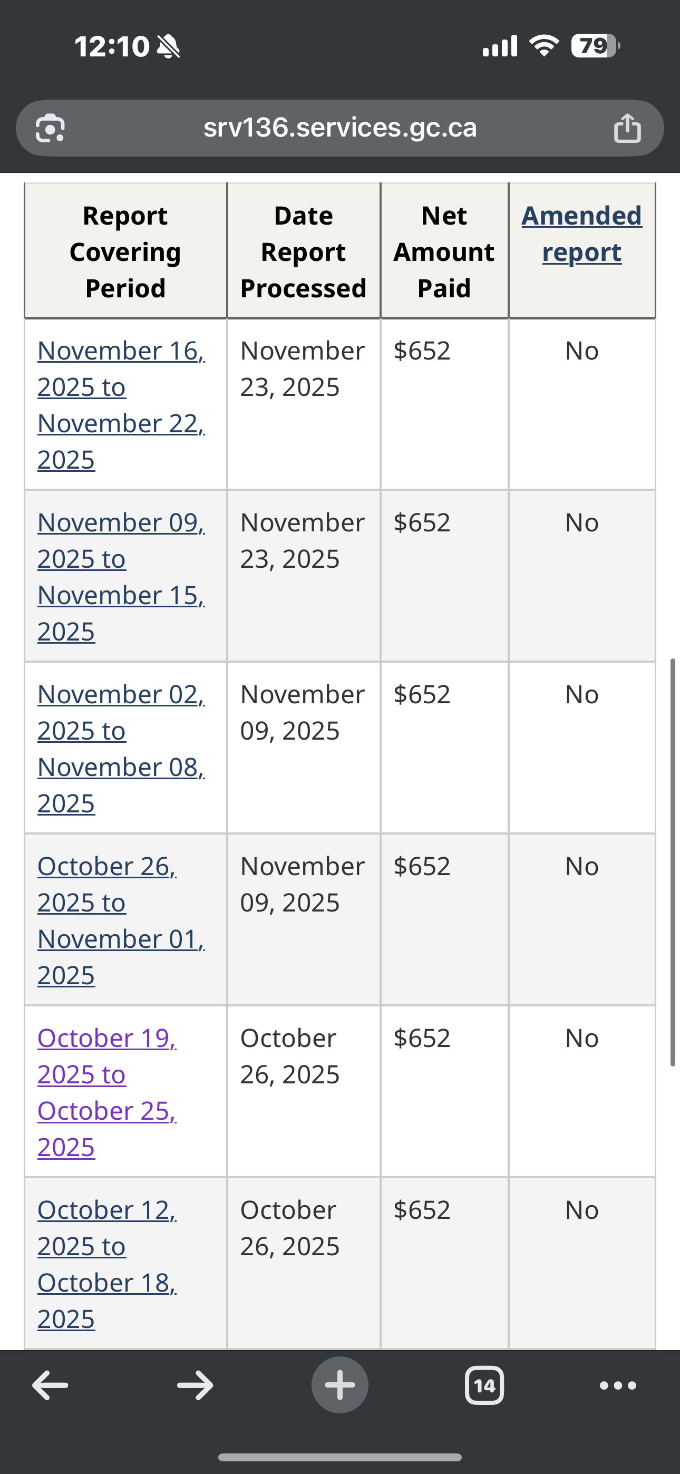
Task: Open November 02 to November 08 report
Action: [121, 749]
